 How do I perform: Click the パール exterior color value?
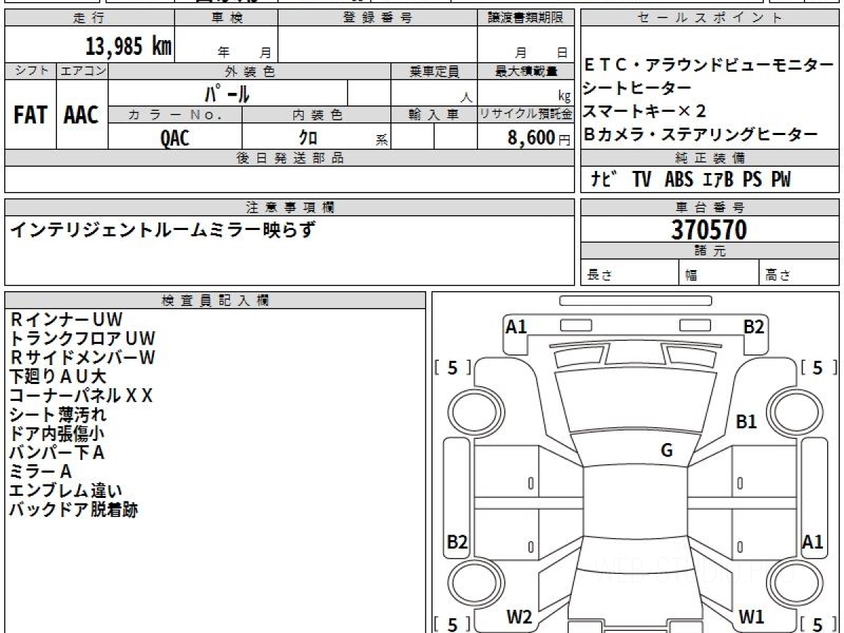click(227, 93)
